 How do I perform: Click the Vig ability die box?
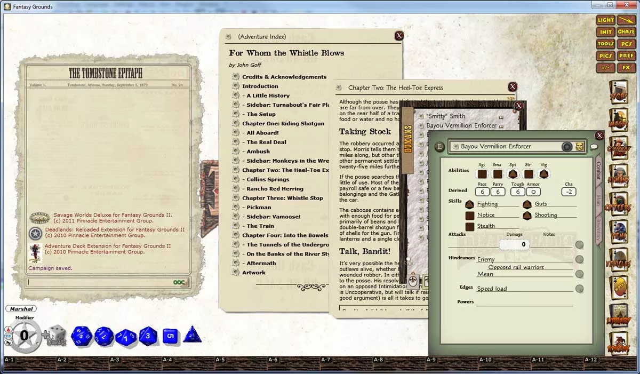click(544, 174)
